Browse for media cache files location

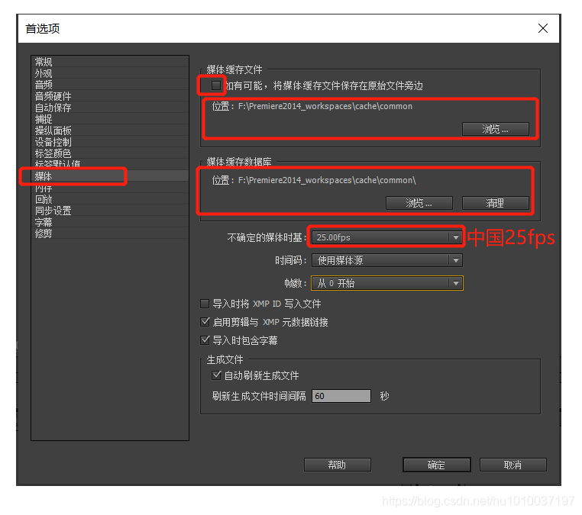(496, 129)
